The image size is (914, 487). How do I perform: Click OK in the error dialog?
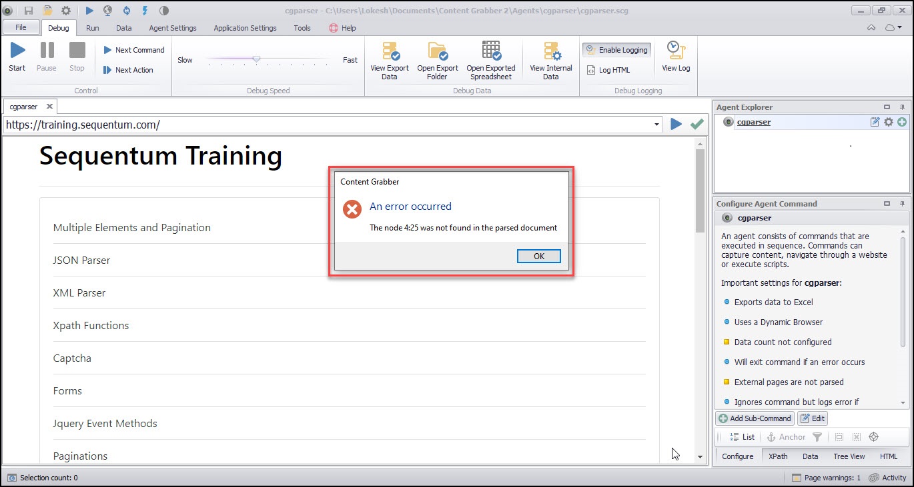tap(538, 256)
